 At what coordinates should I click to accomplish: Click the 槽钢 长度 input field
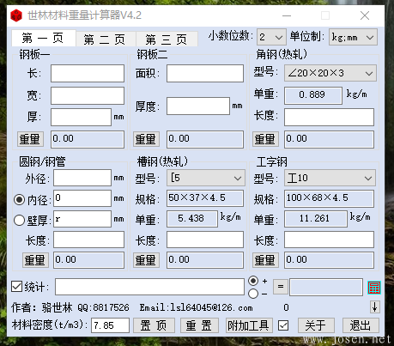(x=205, y=240)
